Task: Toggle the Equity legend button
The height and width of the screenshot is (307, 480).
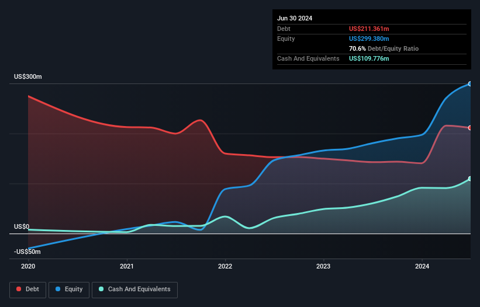Action: point(69,289)
